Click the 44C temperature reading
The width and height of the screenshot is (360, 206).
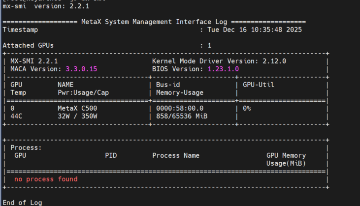click(x=16, y=116)
